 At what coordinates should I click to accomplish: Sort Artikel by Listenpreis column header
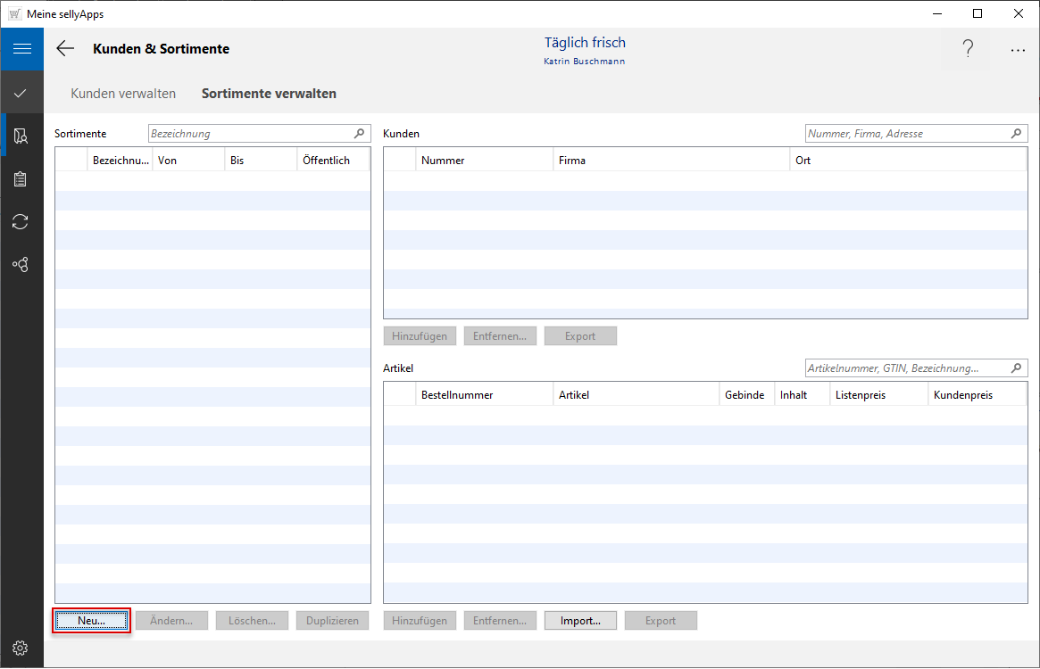(x=878, y=395)
